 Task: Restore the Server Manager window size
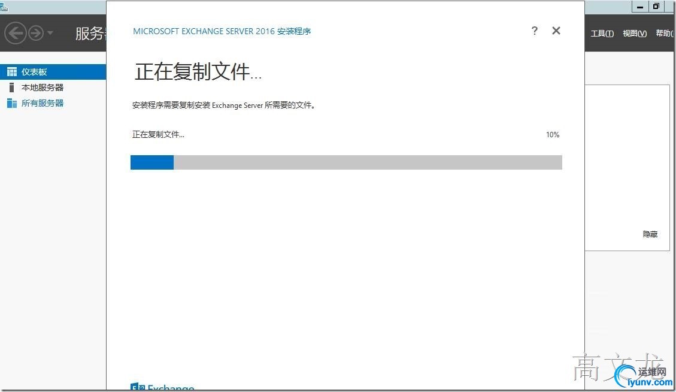pyautogui.click(x=656, y=7)
